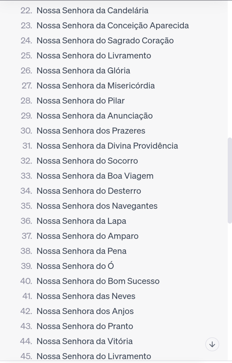Select Nossa Senhora dos Prazeres
The width and height of the screenshot is (232, 363).
click(x=91, y=131)
